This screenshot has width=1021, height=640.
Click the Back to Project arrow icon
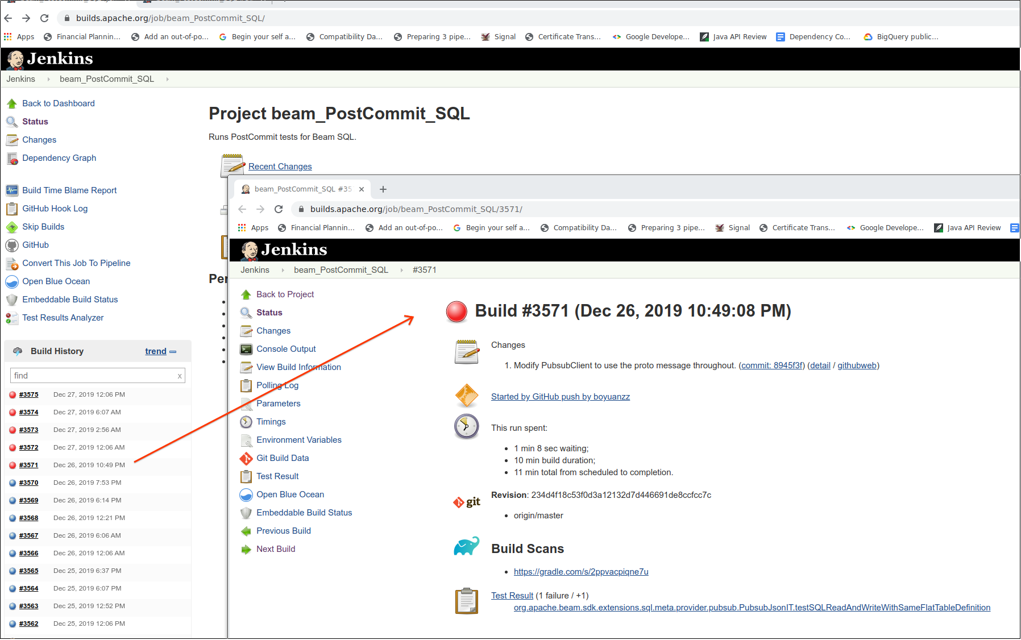[x=246, y=294]
